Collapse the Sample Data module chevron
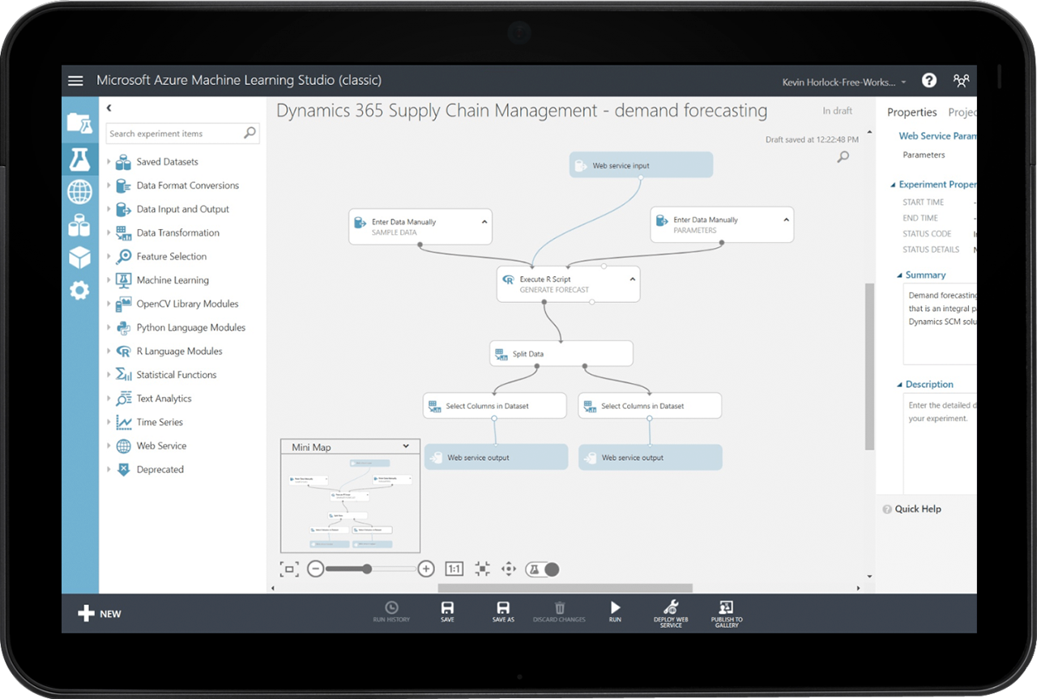Screen dimensions: 1037x699 tap(484, 221)
